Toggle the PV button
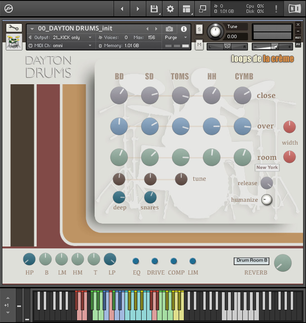Screen dimensions: 306x323 tap(298, 44)
